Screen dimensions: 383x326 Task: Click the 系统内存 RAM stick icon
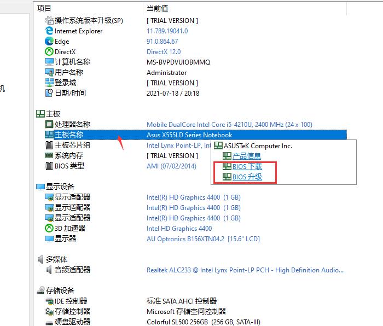click(x=49, y=155)
